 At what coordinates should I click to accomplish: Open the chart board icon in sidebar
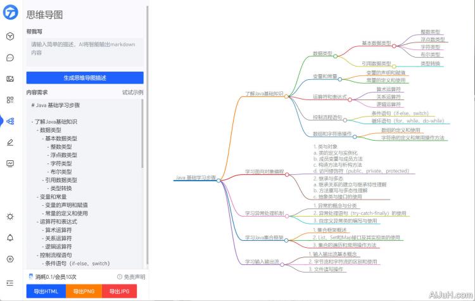click(x=10, y=163)
